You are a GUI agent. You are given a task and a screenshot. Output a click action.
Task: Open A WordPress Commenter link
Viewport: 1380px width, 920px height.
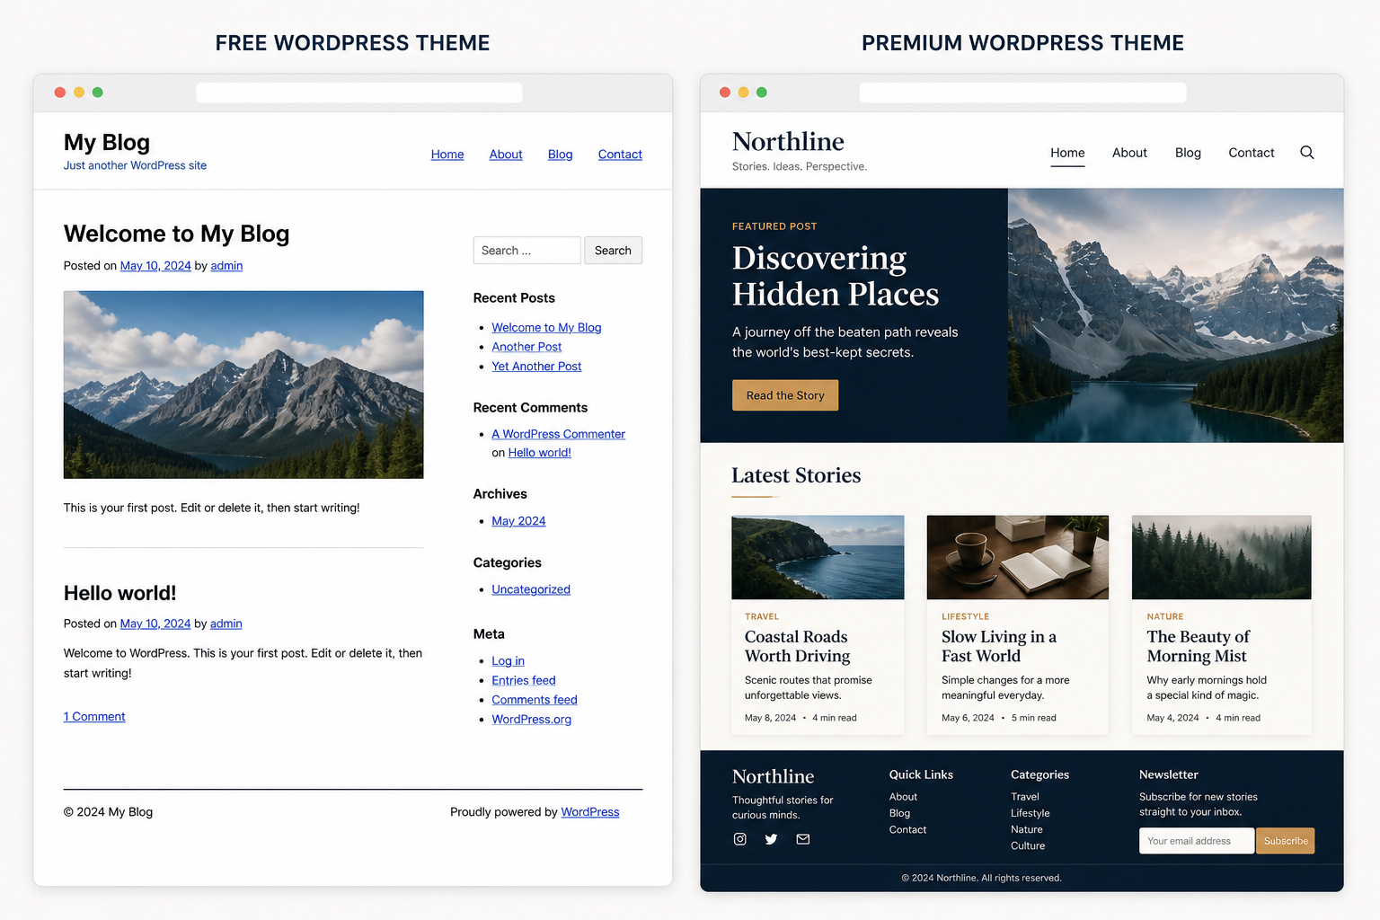558,434
